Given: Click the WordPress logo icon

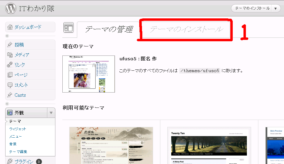Looking at the screenshot, I should (11, 8).
